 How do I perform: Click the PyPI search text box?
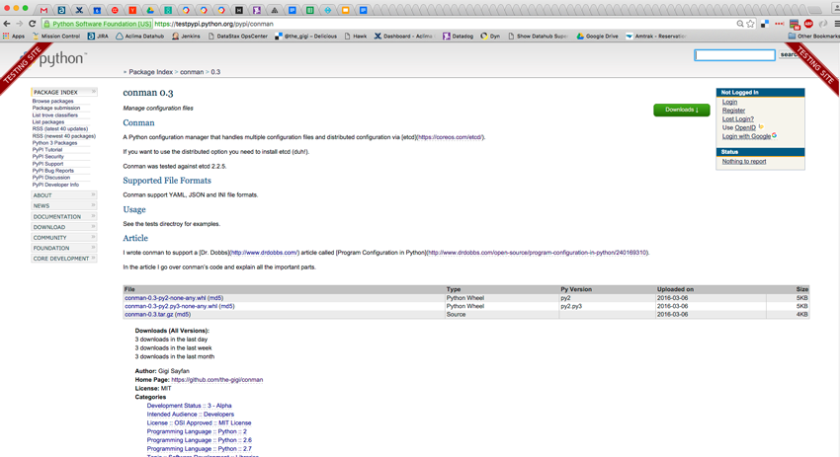pyautogui.click(x=734, y=54)
